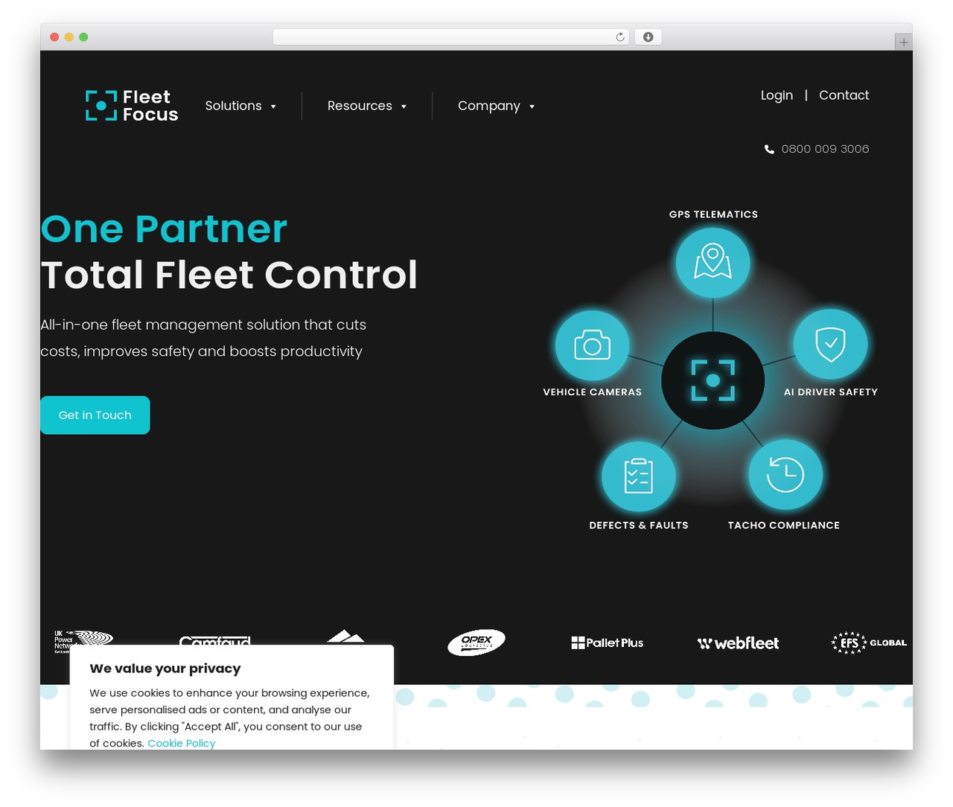Click the Fleet Focus logo
The height and width of the screenshot is (807, 953).
(132, 106)
